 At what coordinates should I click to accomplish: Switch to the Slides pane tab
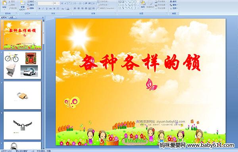(4, 17)
